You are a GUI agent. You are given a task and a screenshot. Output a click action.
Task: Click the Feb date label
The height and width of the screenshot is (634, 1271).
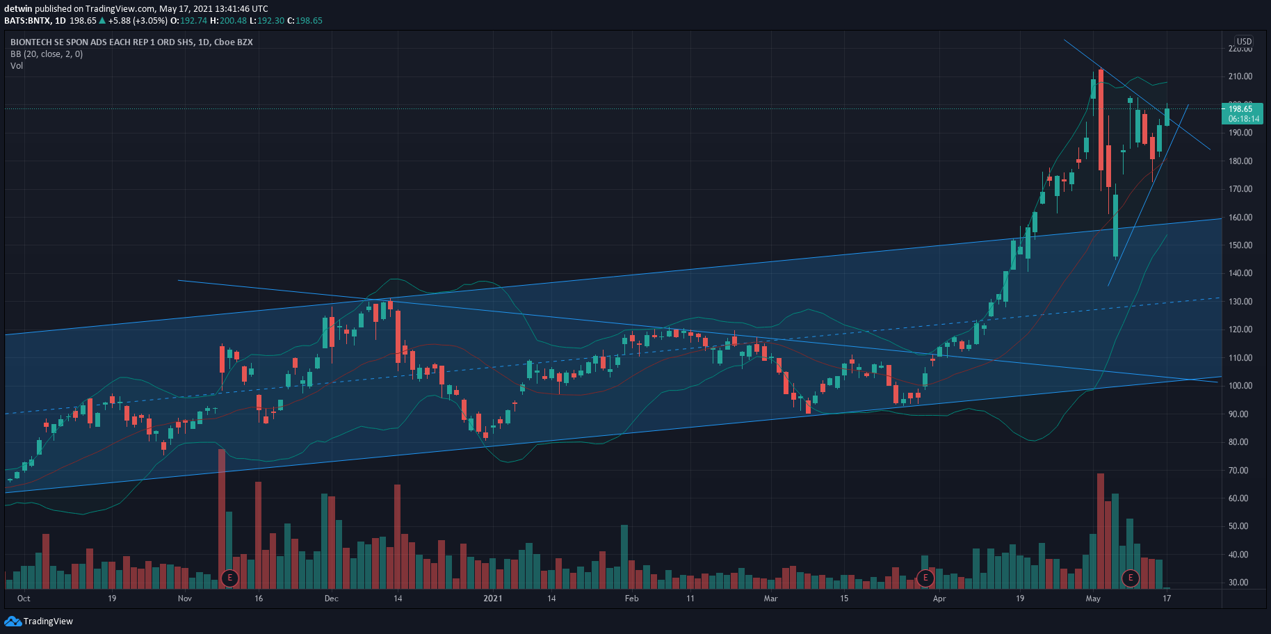click(631, 599)
